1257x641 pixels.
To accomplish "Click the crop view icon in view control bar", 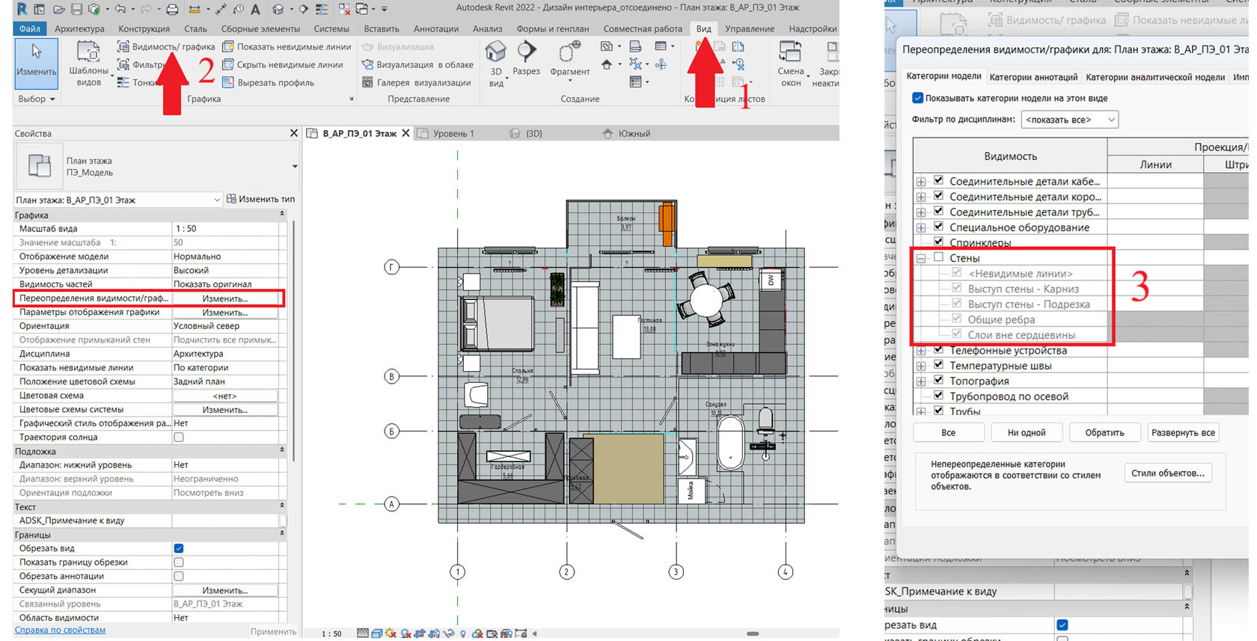I will coord(420,633).
